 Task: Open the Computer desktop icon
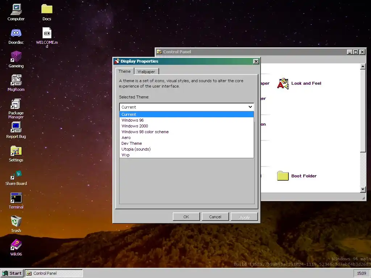tap(16, 12)
